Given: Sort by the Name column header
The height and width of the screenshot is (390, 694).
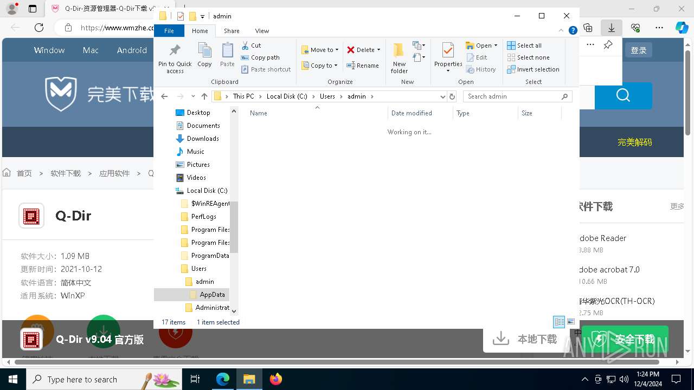Looking at the screenshot, I should click(317, 113).
